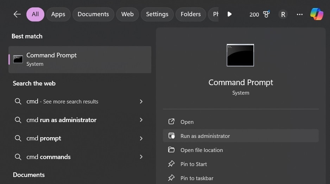Click the large Command Prompt preview thumbnail
The height and width of the screenshot is (184, 330).
point(240,55)
